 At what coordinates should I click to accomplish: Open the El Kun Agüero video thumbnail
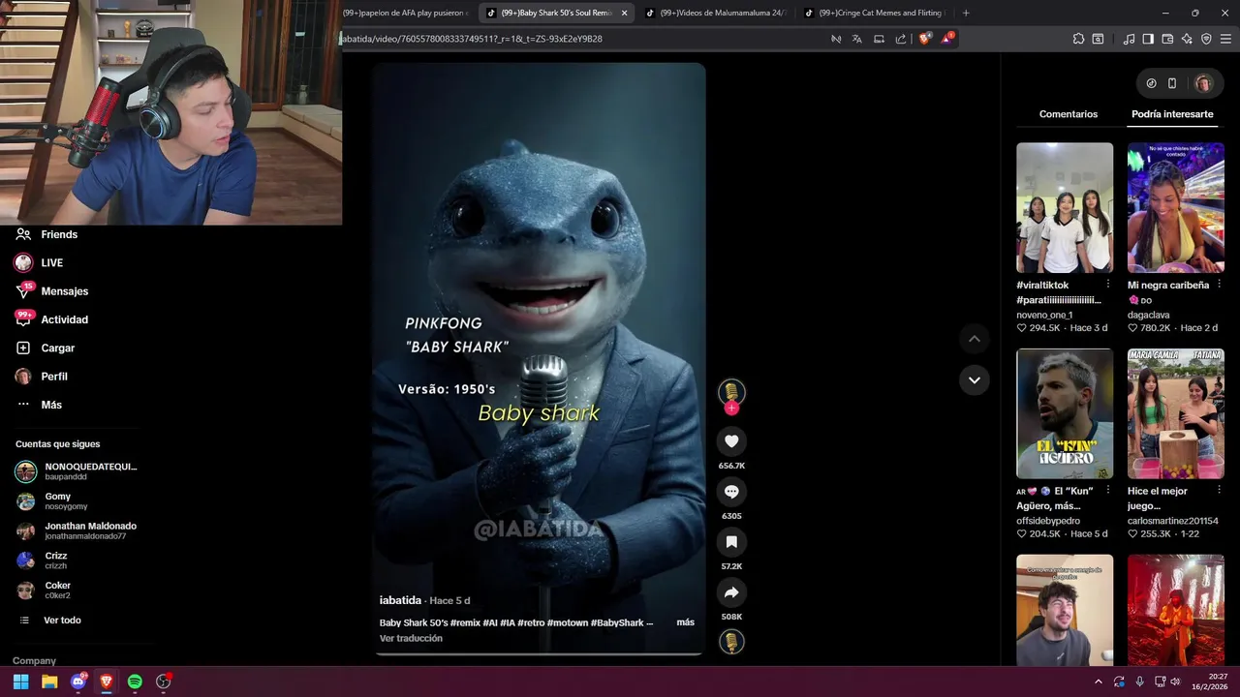pyautogui.click(x=1065, y=413)
